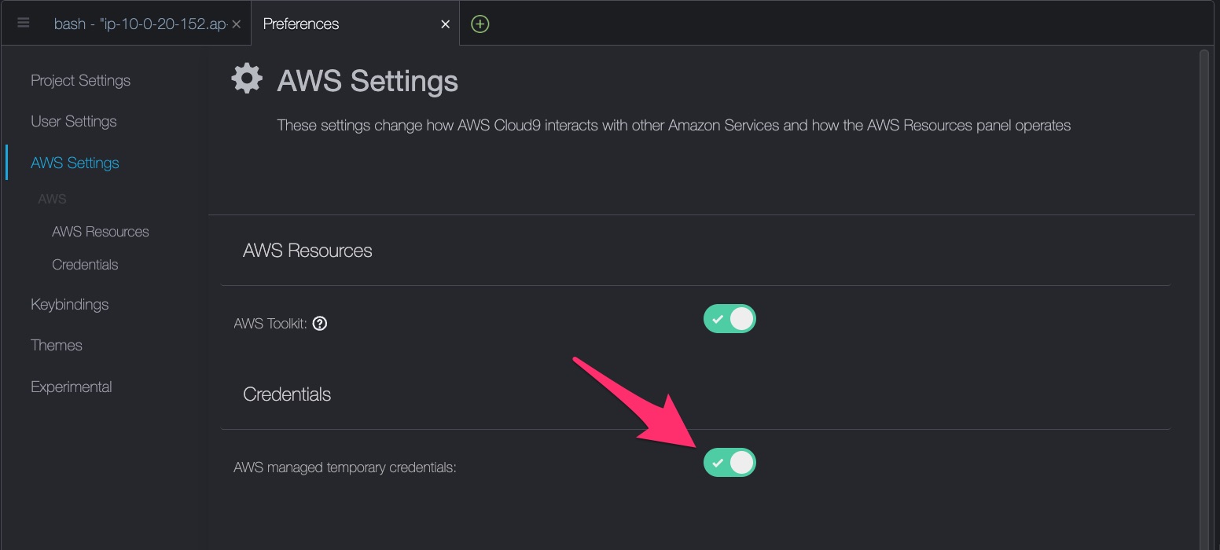
Task: Disable the AWS Toolkit toggle
Action: point(729,318)
